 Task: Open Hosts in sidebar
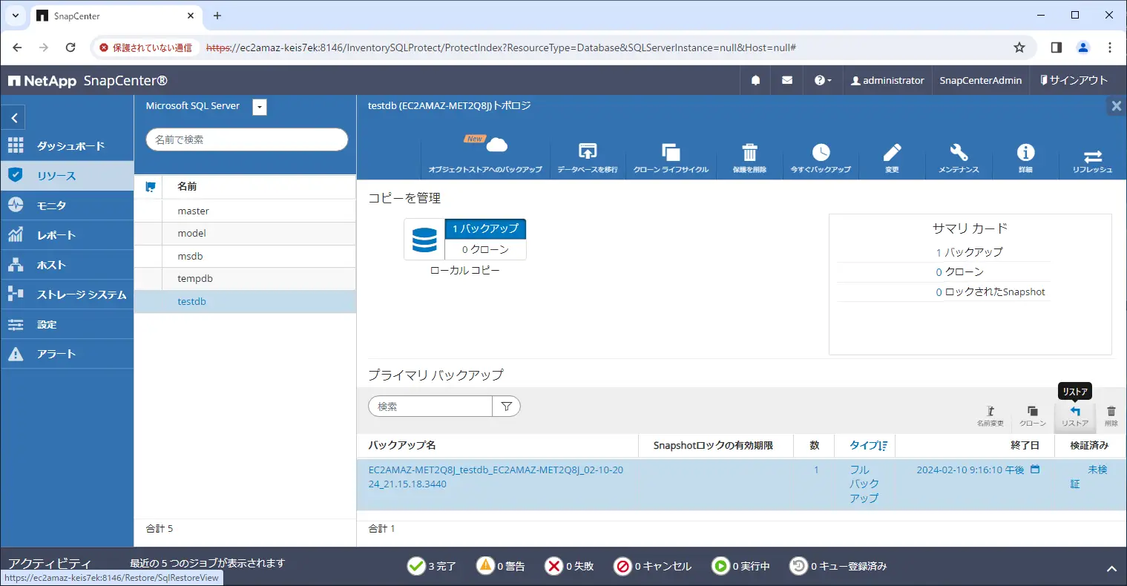point(67,265)
